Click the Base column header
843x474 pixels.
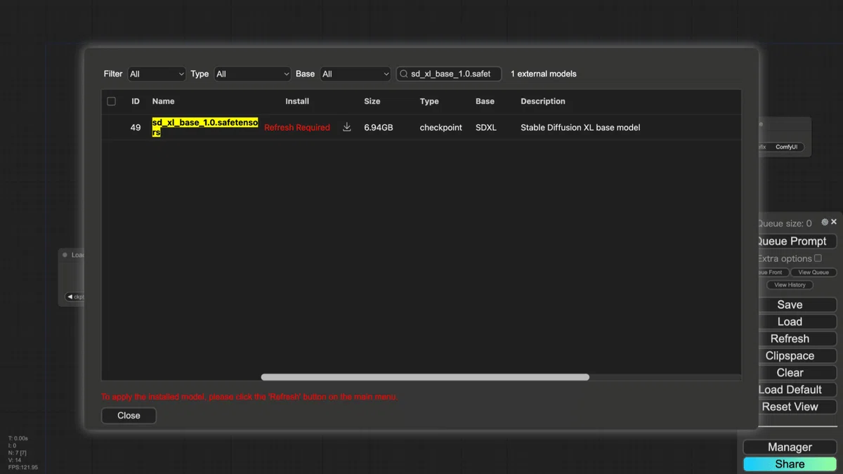(485, 101)
